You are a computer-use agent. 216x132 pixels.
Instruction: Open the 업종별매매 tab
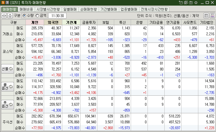(x=129, y=9)
